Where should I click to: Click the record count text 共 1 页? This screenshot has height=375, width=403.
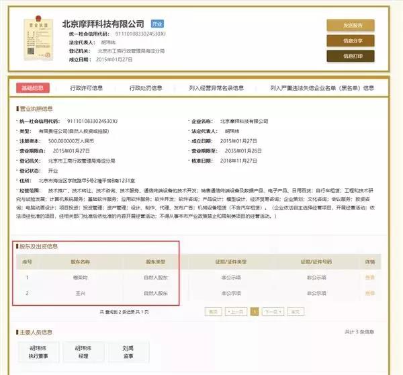(142, 312)
